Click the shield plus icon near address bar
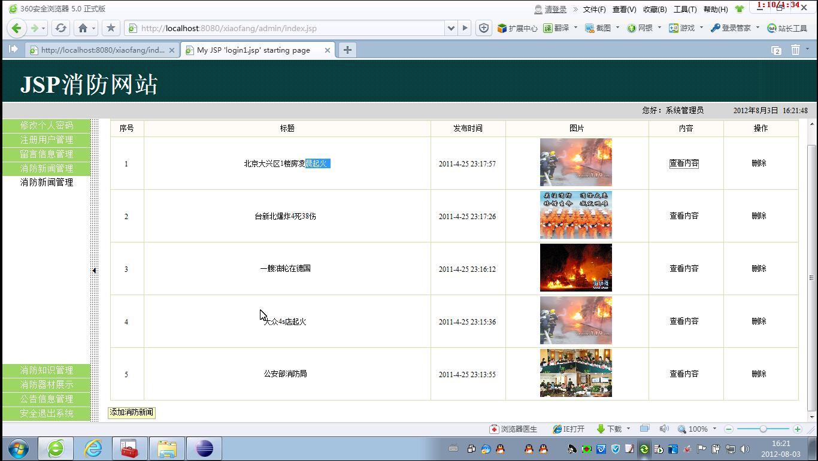Image resolution: width=818 pixels, height=461 pixels. click(x=484, y=28)
